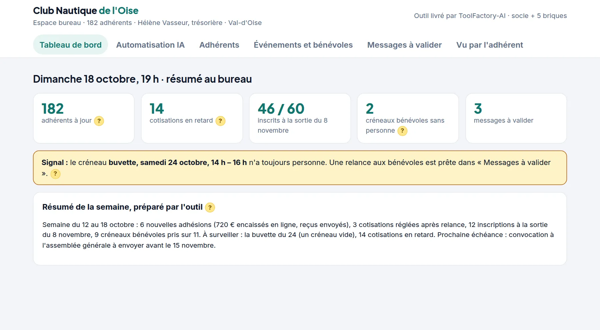The image size is (600, 330).
Task: Select the 'Tableau de bord' tab
Action: (71, 45)
